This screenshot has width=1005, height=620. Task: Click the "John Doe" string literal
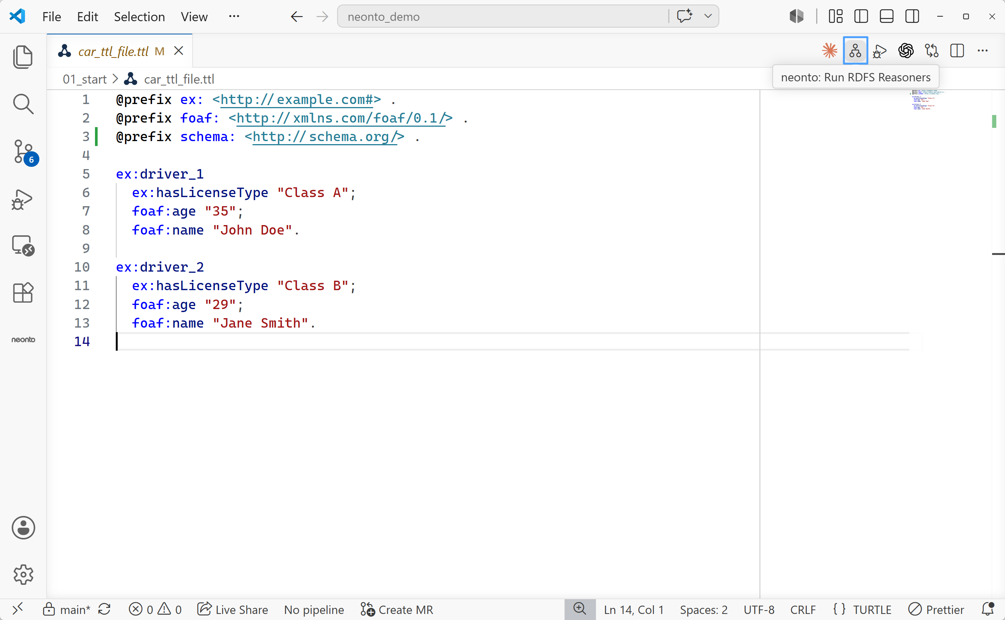coord(252,230)
